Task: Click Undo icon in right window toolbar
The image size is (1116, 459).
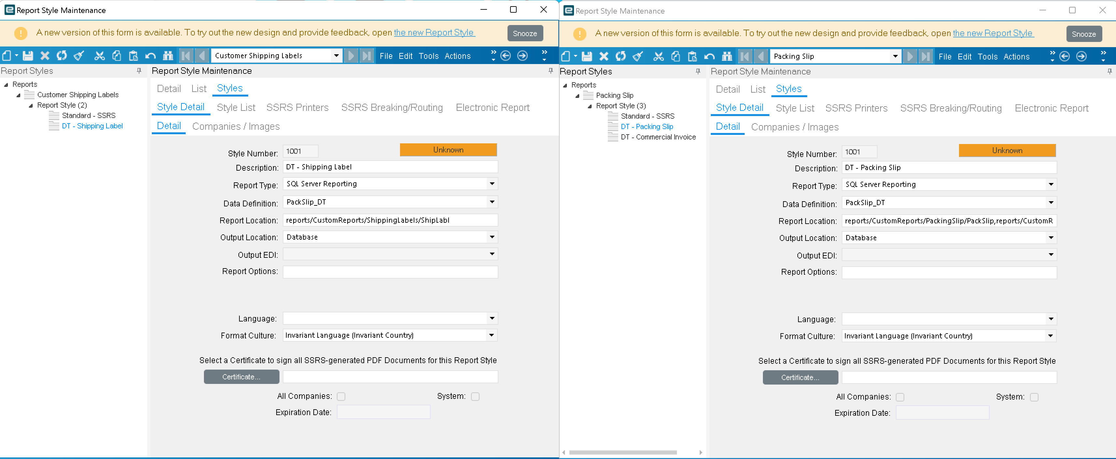Action: [709, 57]
